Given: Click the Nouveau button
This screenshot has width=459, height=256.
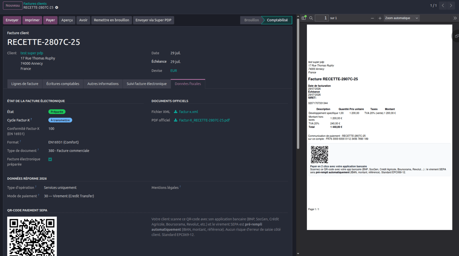Looking at the screenshot, I should [x=13, y=5].
